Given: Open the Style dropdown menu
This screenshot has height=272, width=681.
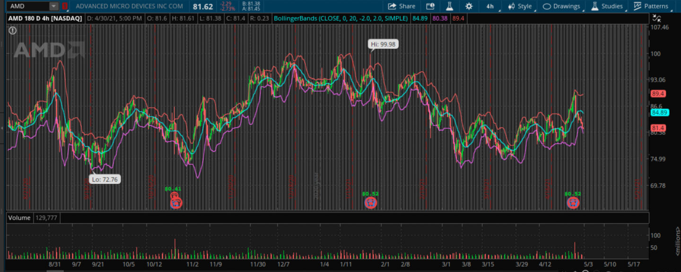Looking at the screenshot, I should point(520,6).
